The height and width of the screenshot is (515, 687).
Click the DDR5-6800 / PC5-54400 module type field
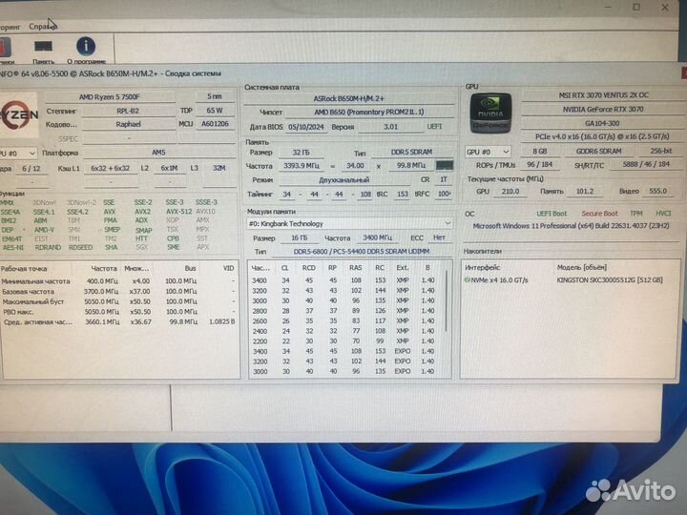click(361, 252)
